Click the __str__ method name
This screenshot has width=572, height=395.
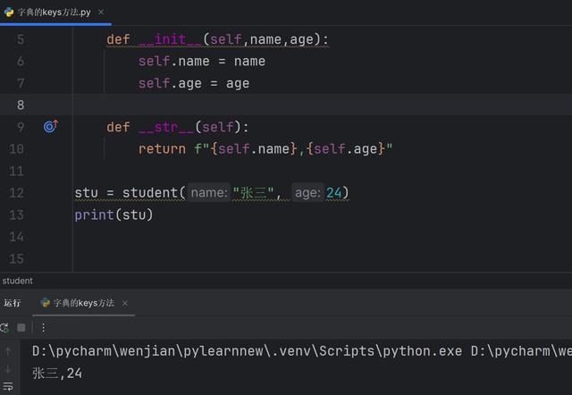click(x=166, y=127)
